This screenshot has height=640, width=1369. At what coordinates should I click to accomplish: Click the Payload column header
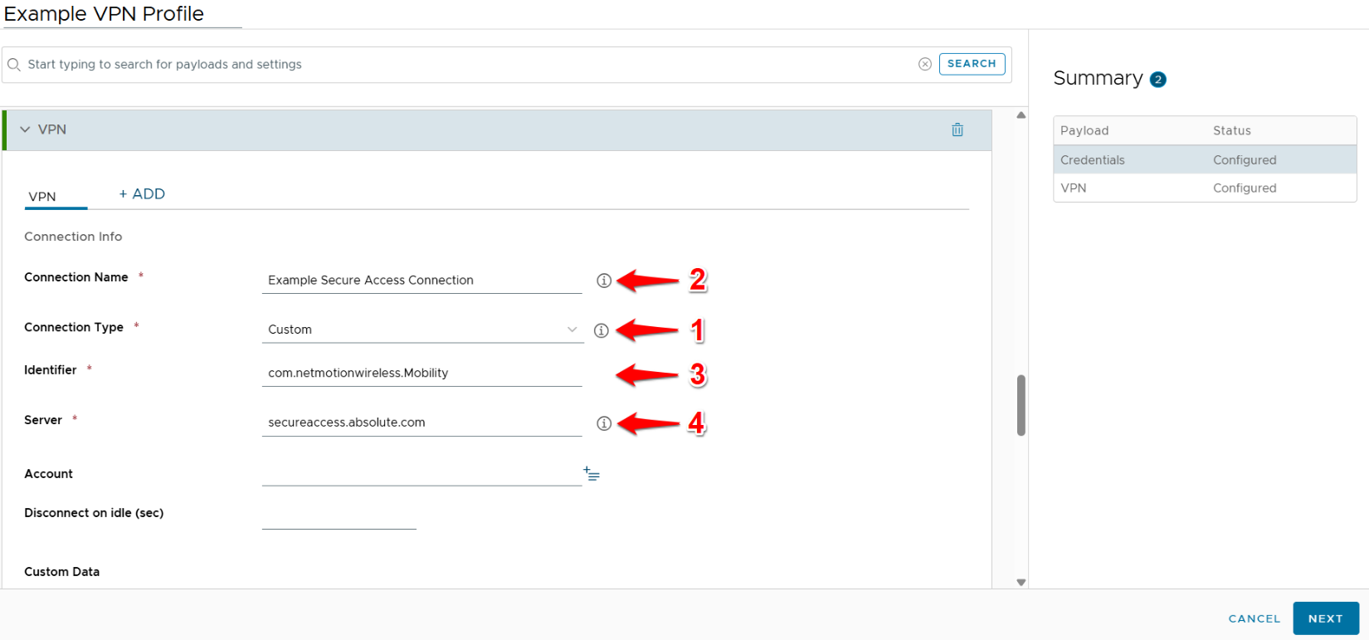point(1084,130)
